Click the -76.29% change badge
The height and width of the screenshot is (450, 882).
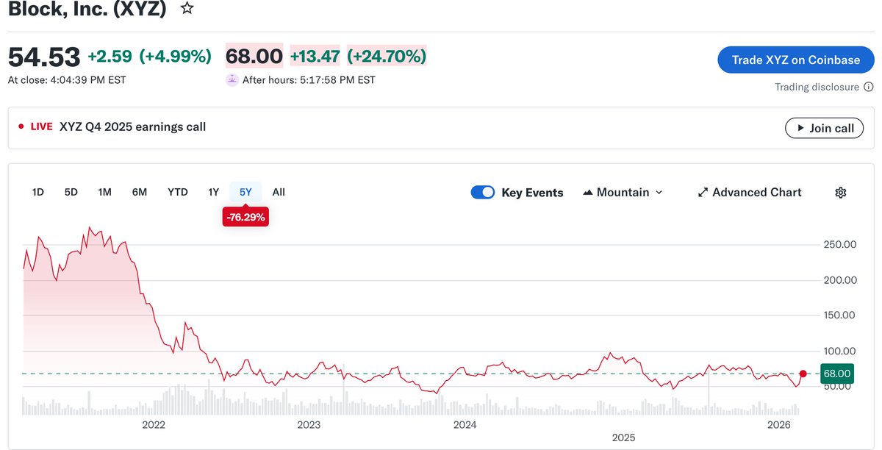pyautogui.click(x=245, y=218)
